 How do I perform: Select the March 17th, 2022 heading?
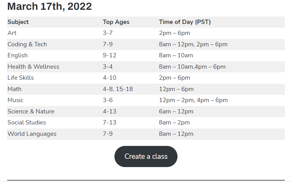pos(50,6)
